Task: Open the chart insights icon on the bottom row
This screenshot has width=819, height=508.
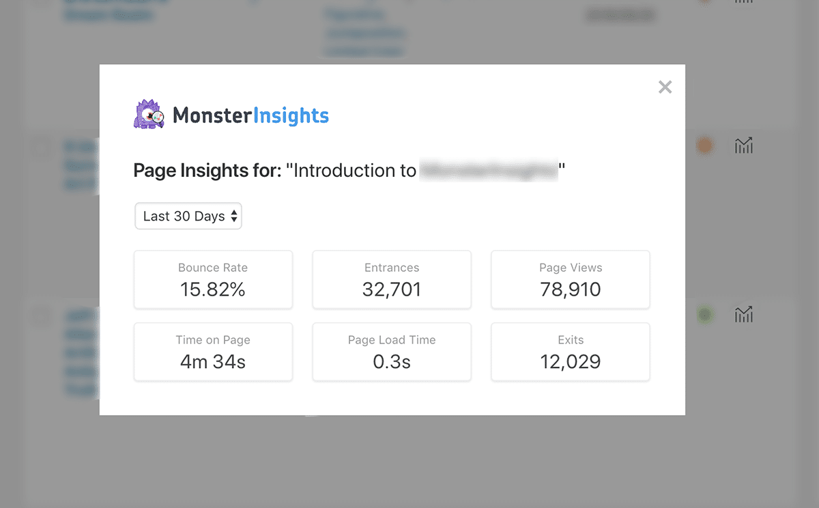Action: (x=743, y=315)
